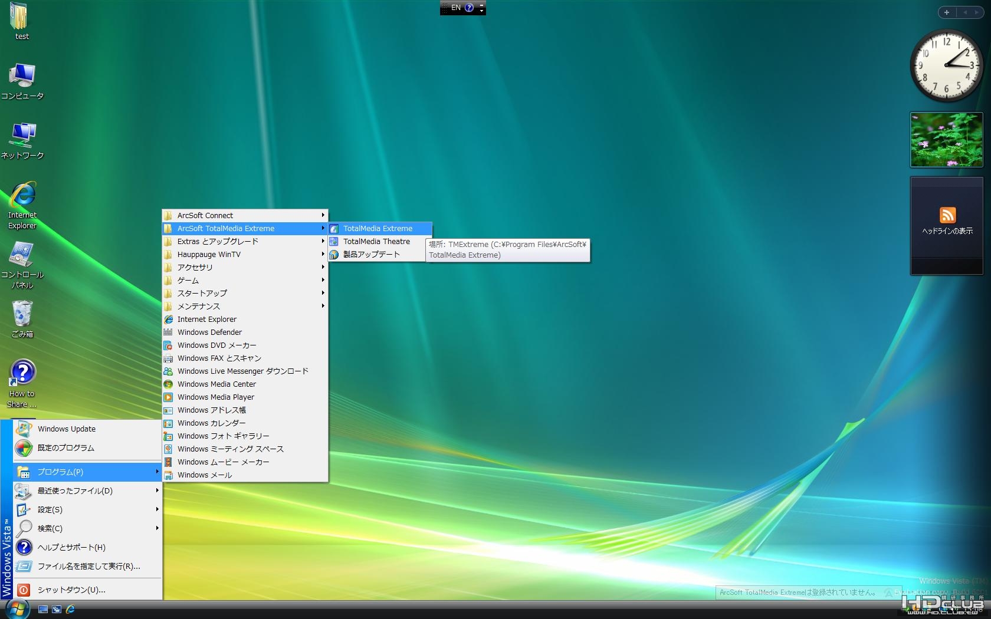Open Windows Media Player from programs list
The height and width of the screenshot is (619, 991).
point(216,397)
